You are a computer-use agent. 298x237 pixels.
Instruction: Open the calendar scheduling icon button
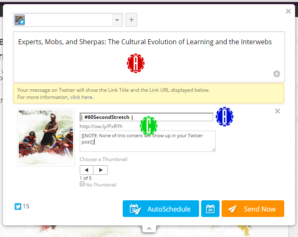pyautogui.click(x=210, y=209)
